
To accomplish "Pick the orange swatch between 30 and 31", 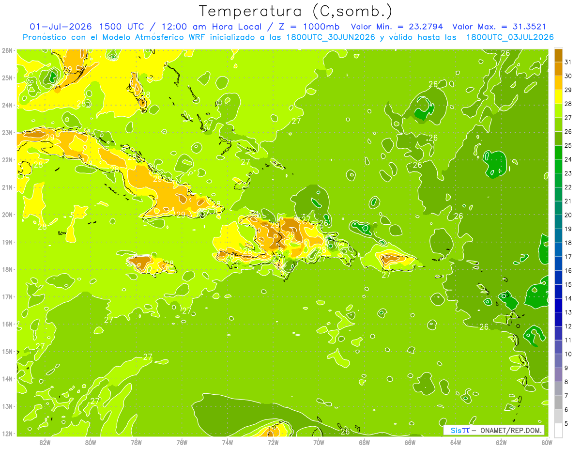I will click(x=558, y=69).
